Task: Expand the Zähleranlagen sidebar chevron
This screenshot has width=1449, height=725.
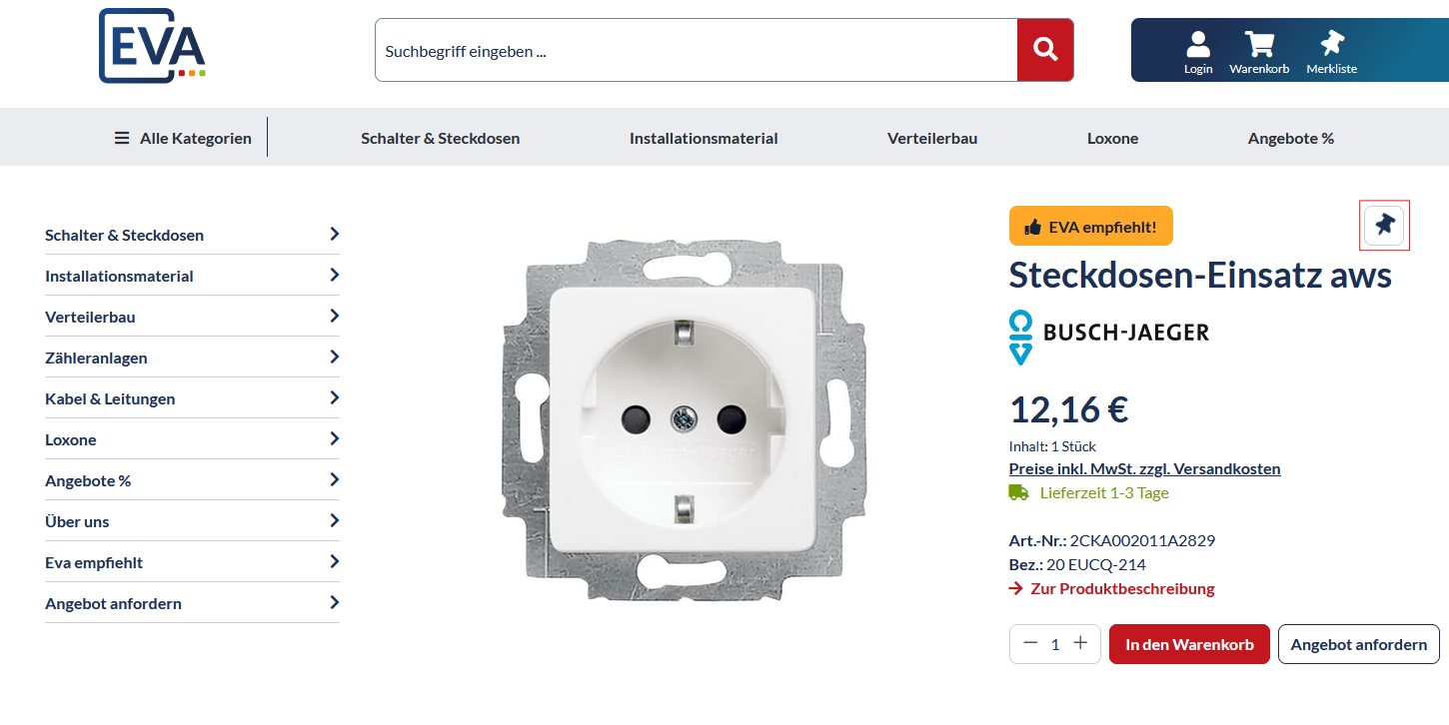Action: pyautogui.click(x=334, y=358)
